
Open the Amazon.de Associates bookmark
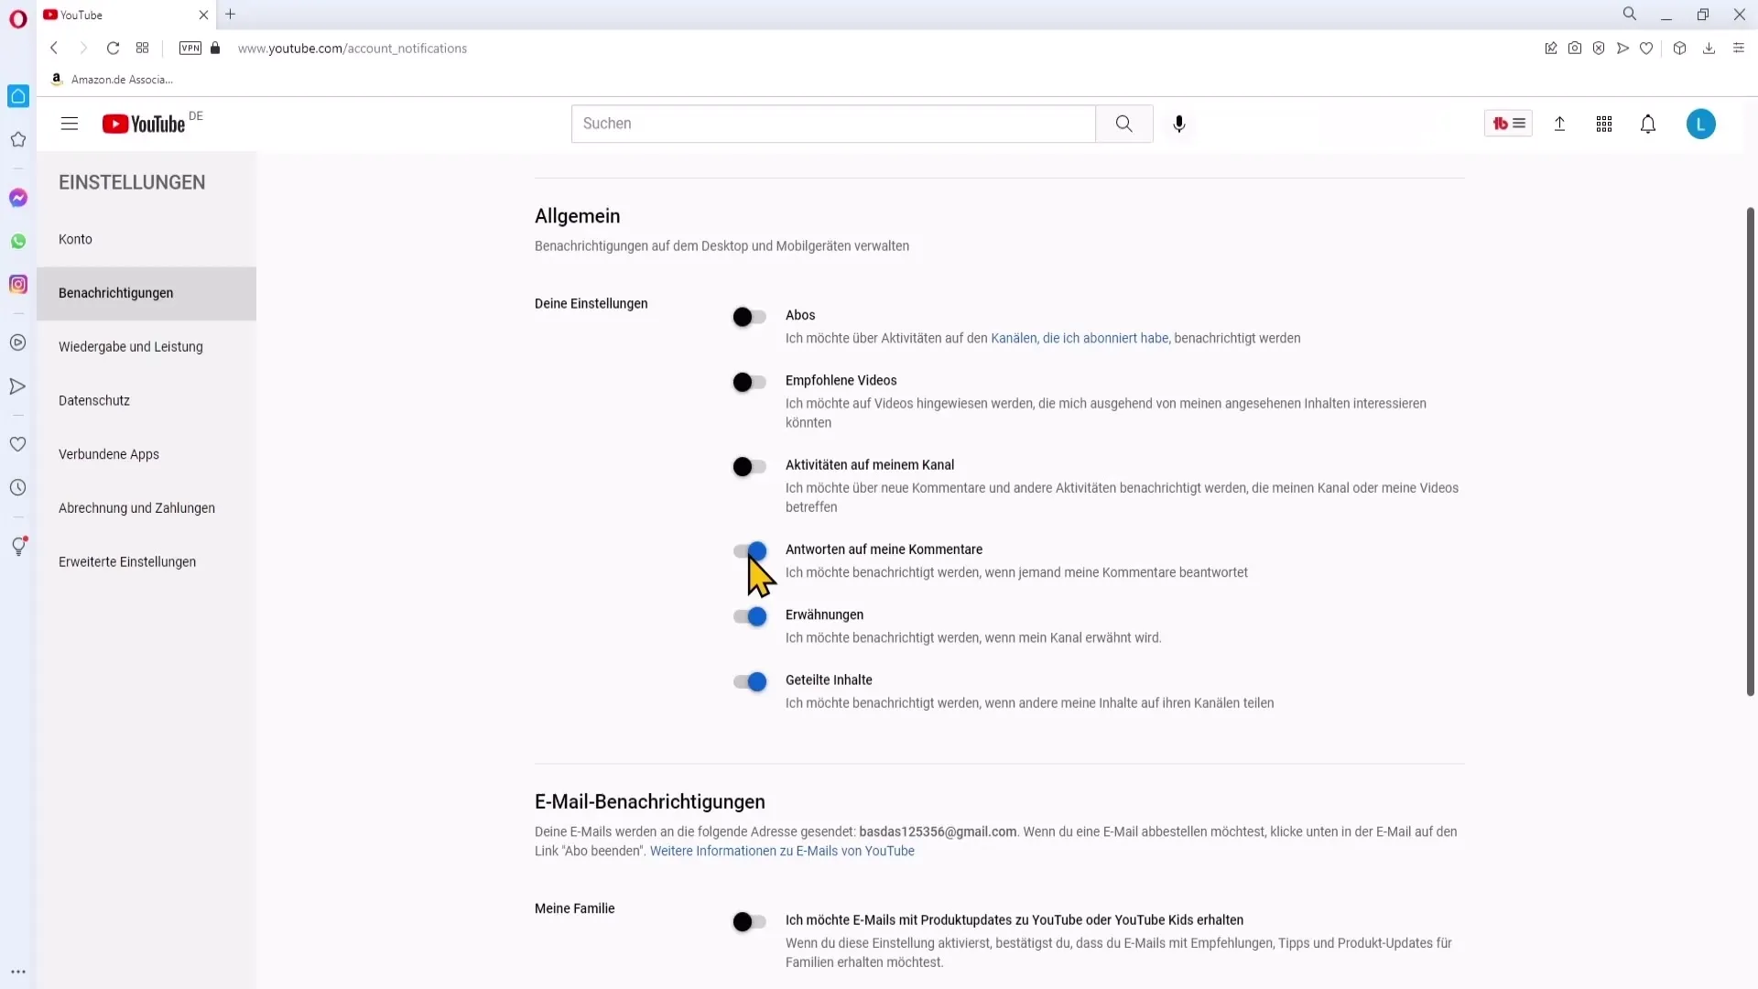[112, 80]
